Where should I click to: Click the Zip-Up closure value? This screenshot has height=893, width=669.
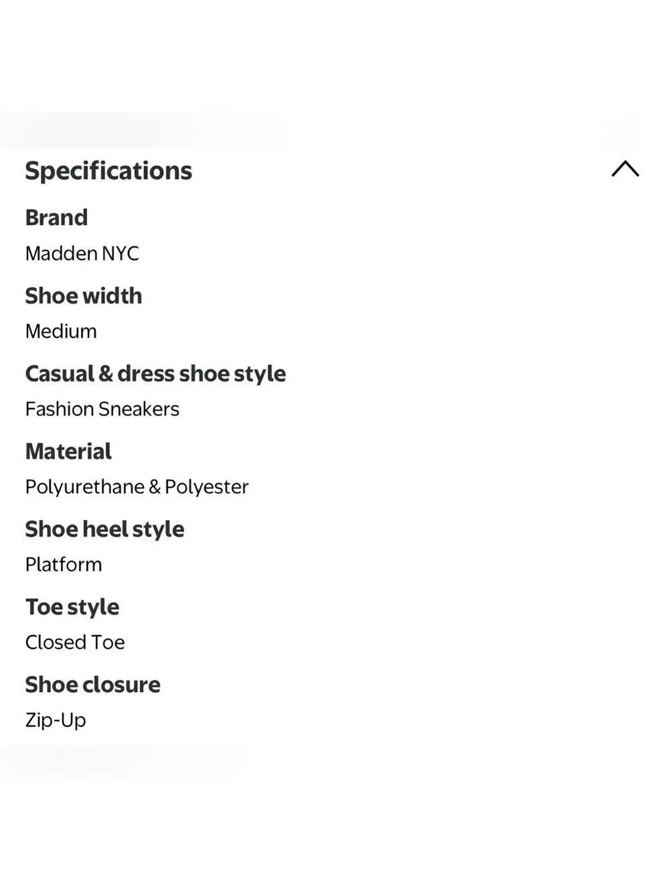56,720
